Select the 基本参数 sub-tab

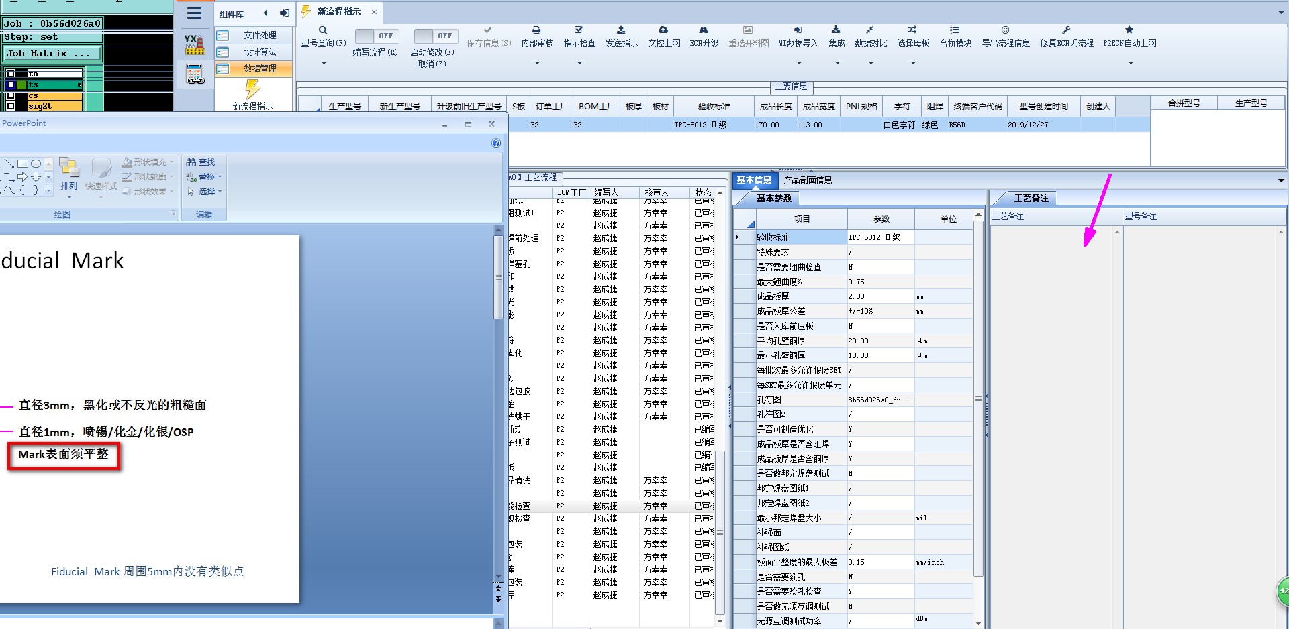[774, 198]
